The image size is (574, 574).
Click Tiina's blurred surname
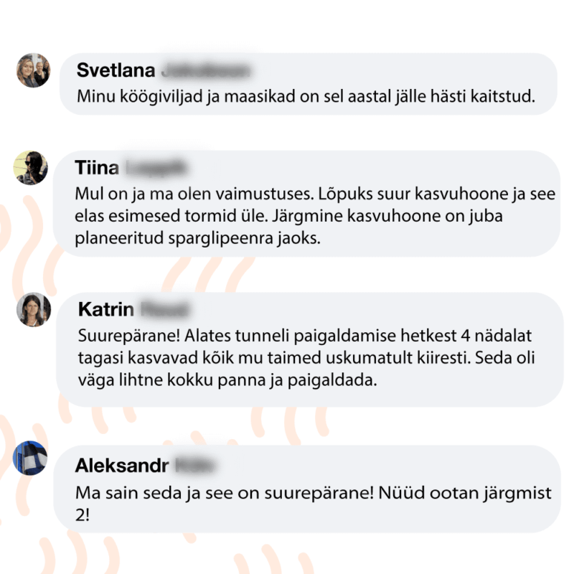(x=155, y=168)
